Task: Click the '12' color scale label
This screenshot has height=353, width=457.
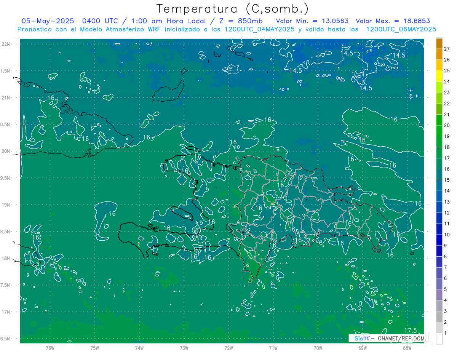Action: pyautogui.click(x=447, y=212)
